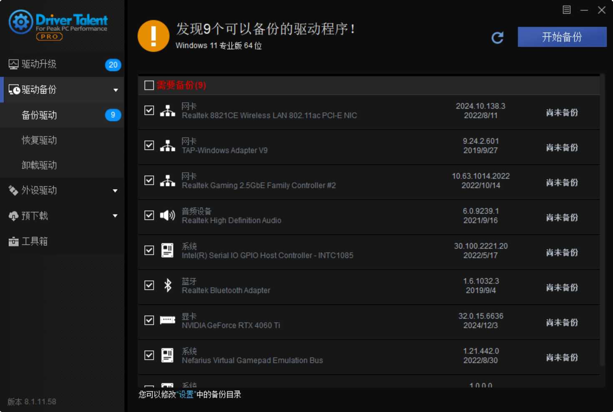
Task: Click the 版本 8.1.11.58 label
Action: (32, 402)
